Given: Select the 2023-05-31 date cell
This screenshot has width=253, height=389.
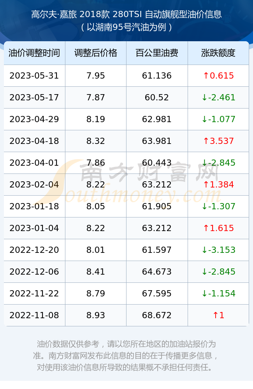Looking at the screenshot, I should click(34, 76).
